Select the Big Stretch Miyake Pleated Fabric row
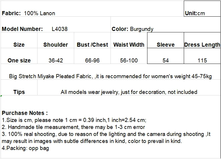Image resolution: width=221 pixels, height=159 pixels. (110, 72)
